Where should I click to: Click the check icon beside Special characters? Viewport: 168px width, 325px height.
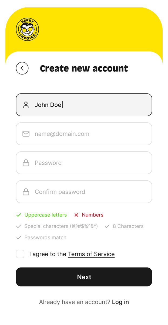click(19, 226)
